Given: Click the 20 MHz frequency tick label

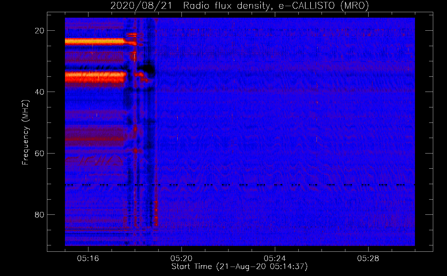Looking at the screenshot, I should [40, 31].
